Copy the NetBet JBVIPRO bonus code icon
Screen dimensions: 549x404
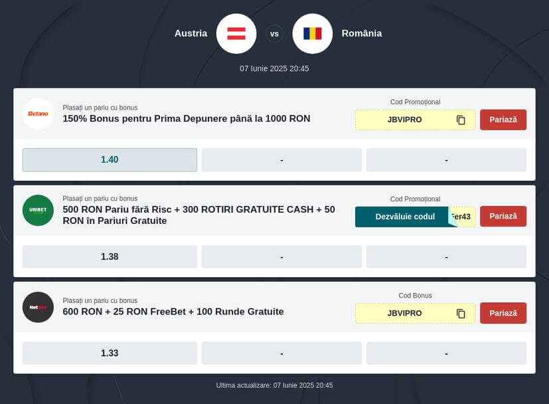point(461,313)
